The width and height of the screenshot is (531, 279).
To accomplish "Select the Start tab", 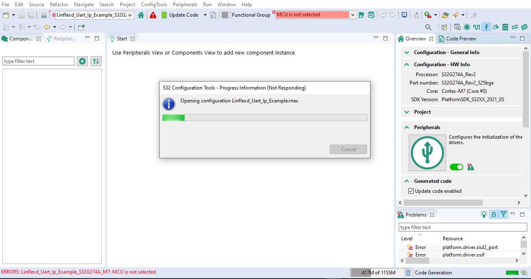I will tap(122, 39).
